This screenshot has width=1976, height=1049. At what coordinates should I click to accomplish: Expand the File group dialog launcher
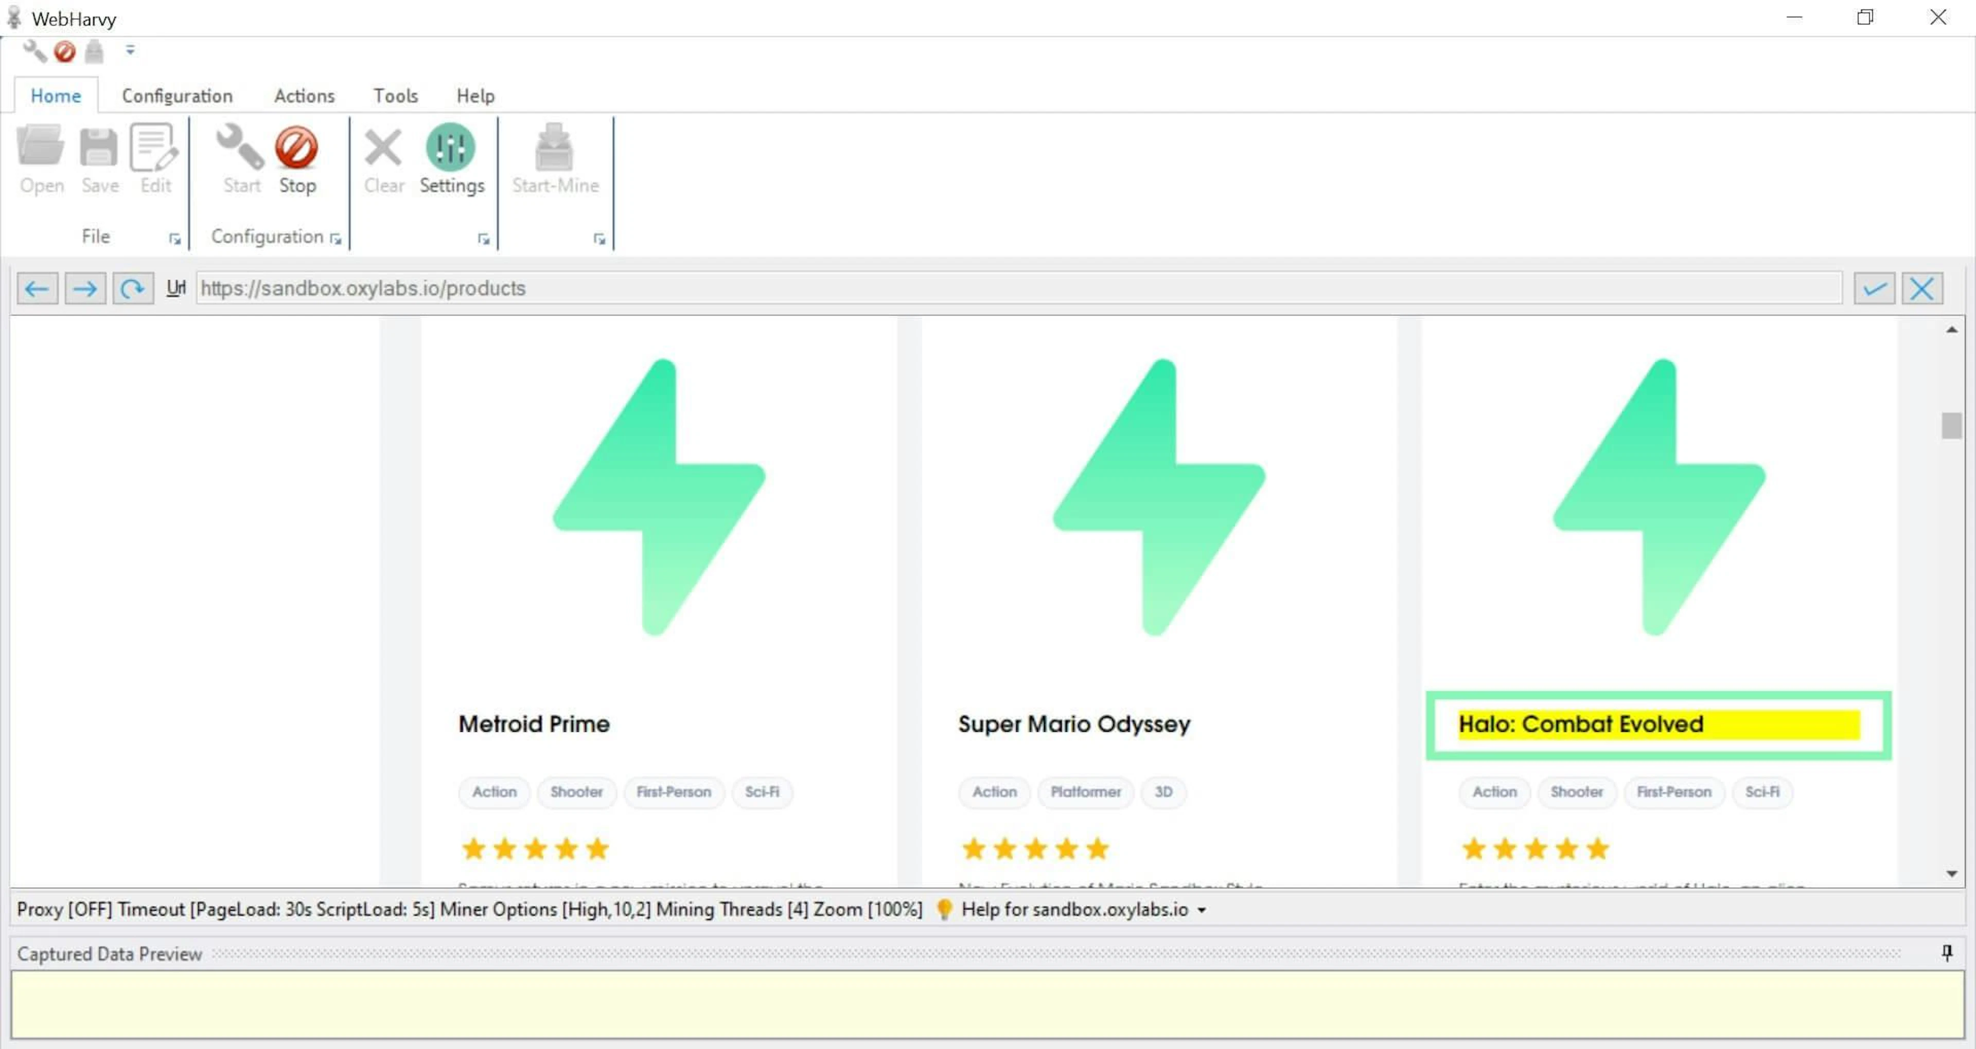tap(175, 239)
